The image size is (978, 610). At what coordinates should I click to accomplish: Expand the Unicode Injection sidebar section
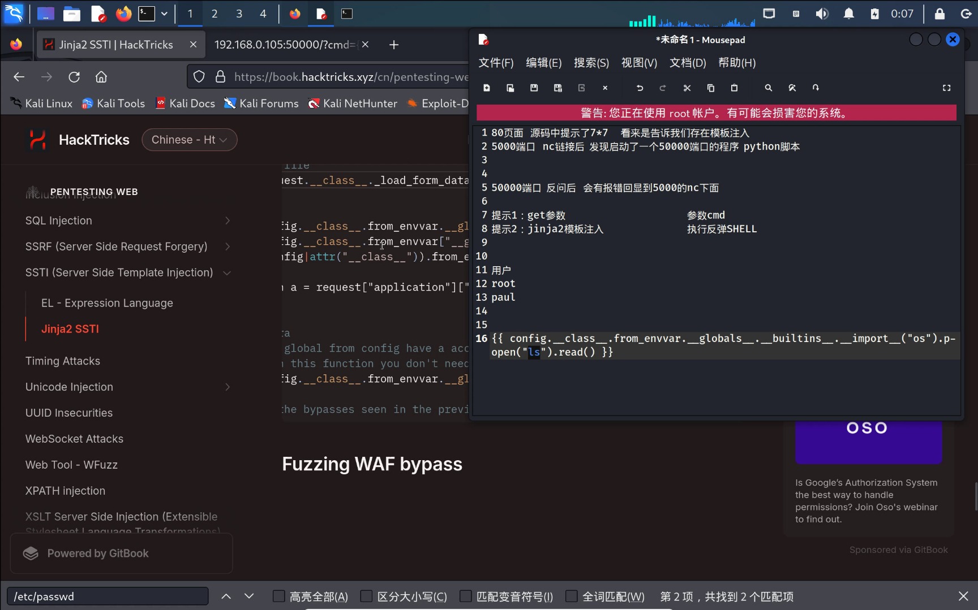pos(228,387)
